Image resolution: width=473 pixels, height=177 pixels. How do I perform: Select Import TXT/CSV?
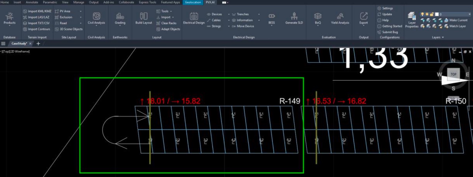[x=36, y=23]
